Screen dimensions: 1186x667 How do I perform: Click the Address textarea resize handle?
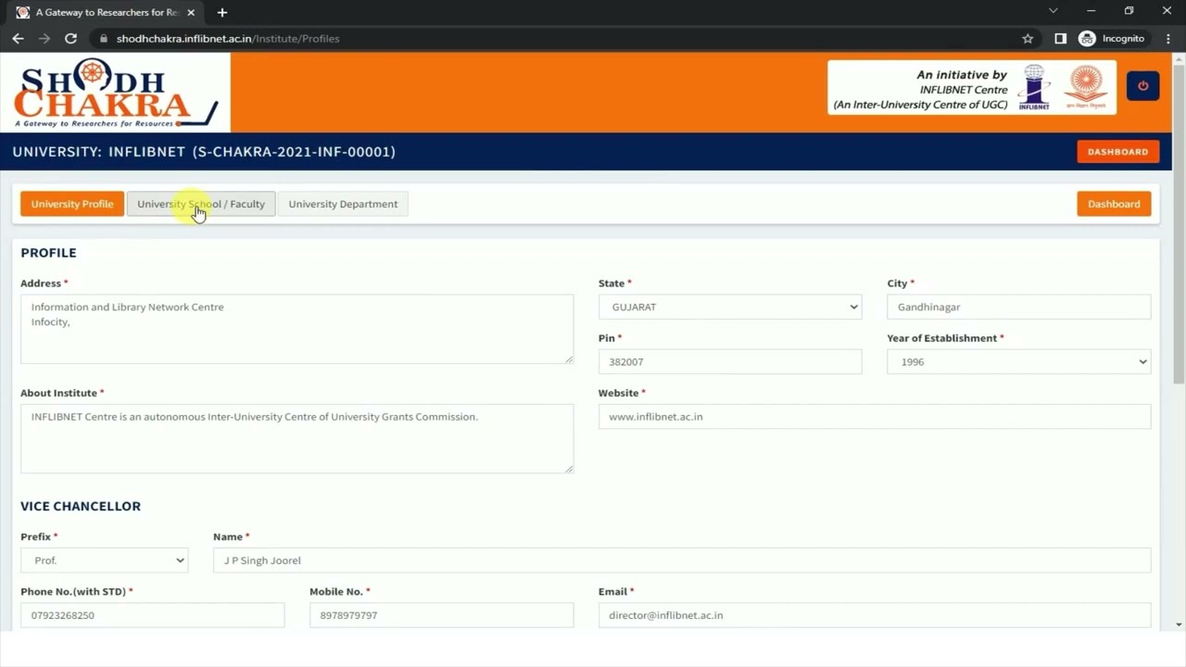coord(569,359)
